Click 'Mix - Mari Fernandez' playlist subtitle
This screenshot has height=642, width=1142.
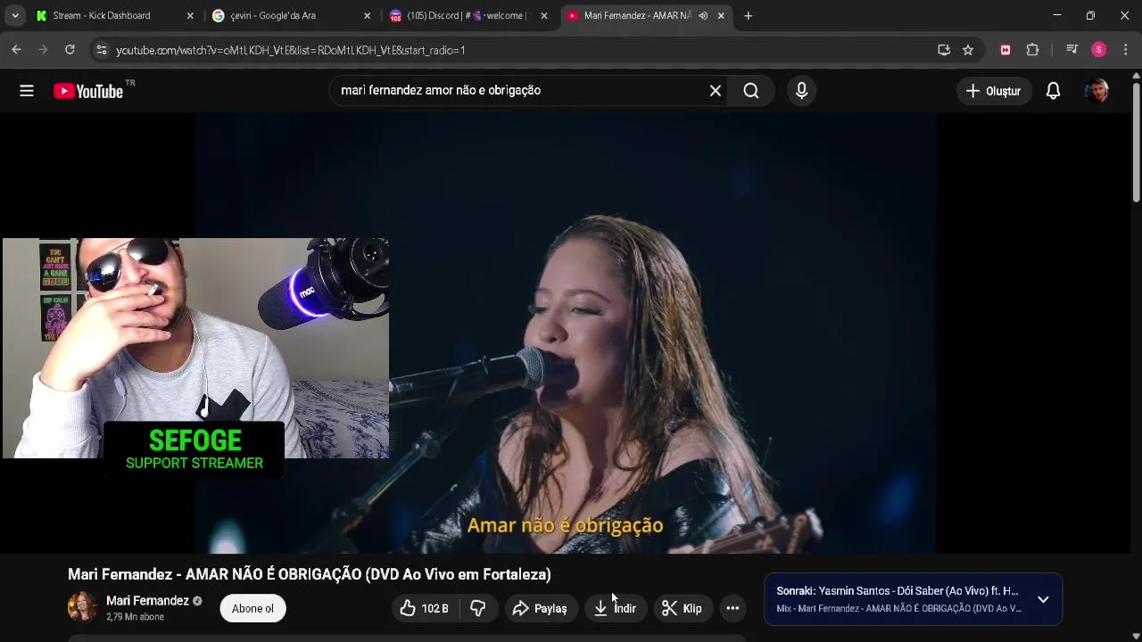[x=898, y=608]
